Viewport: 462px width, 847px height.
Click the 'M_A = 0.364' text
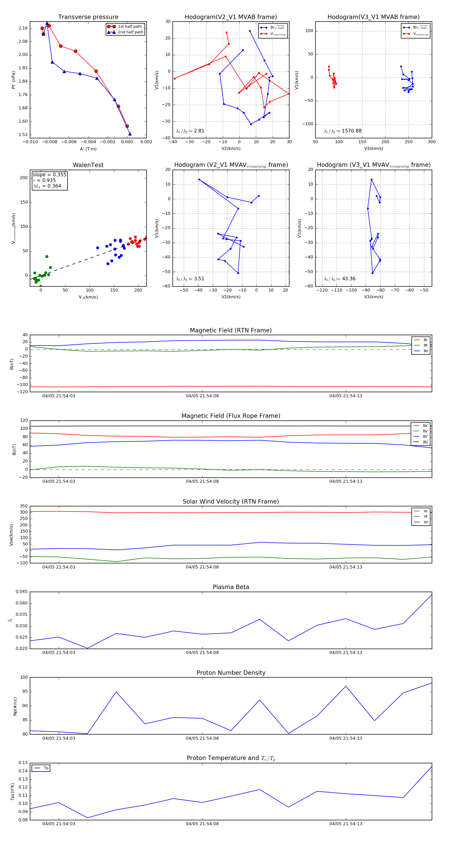(x=47, y=186)
